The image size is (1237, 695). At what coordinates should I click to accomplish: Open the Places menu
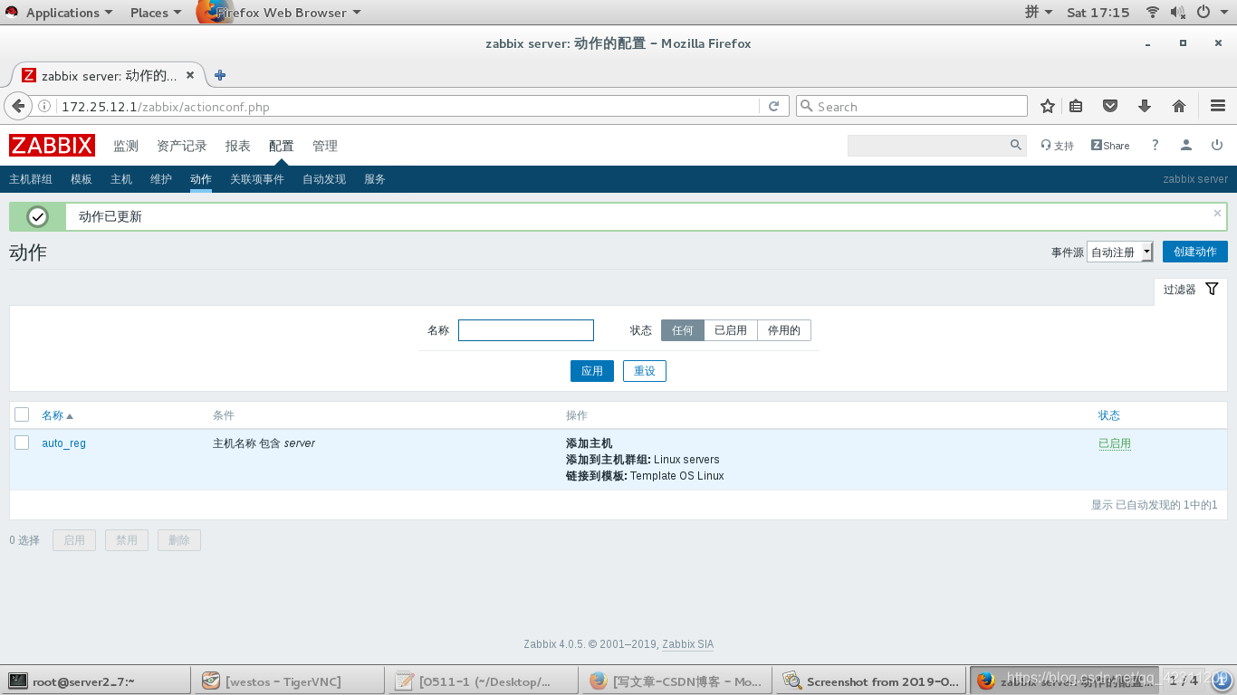click(x=156, y=13)
